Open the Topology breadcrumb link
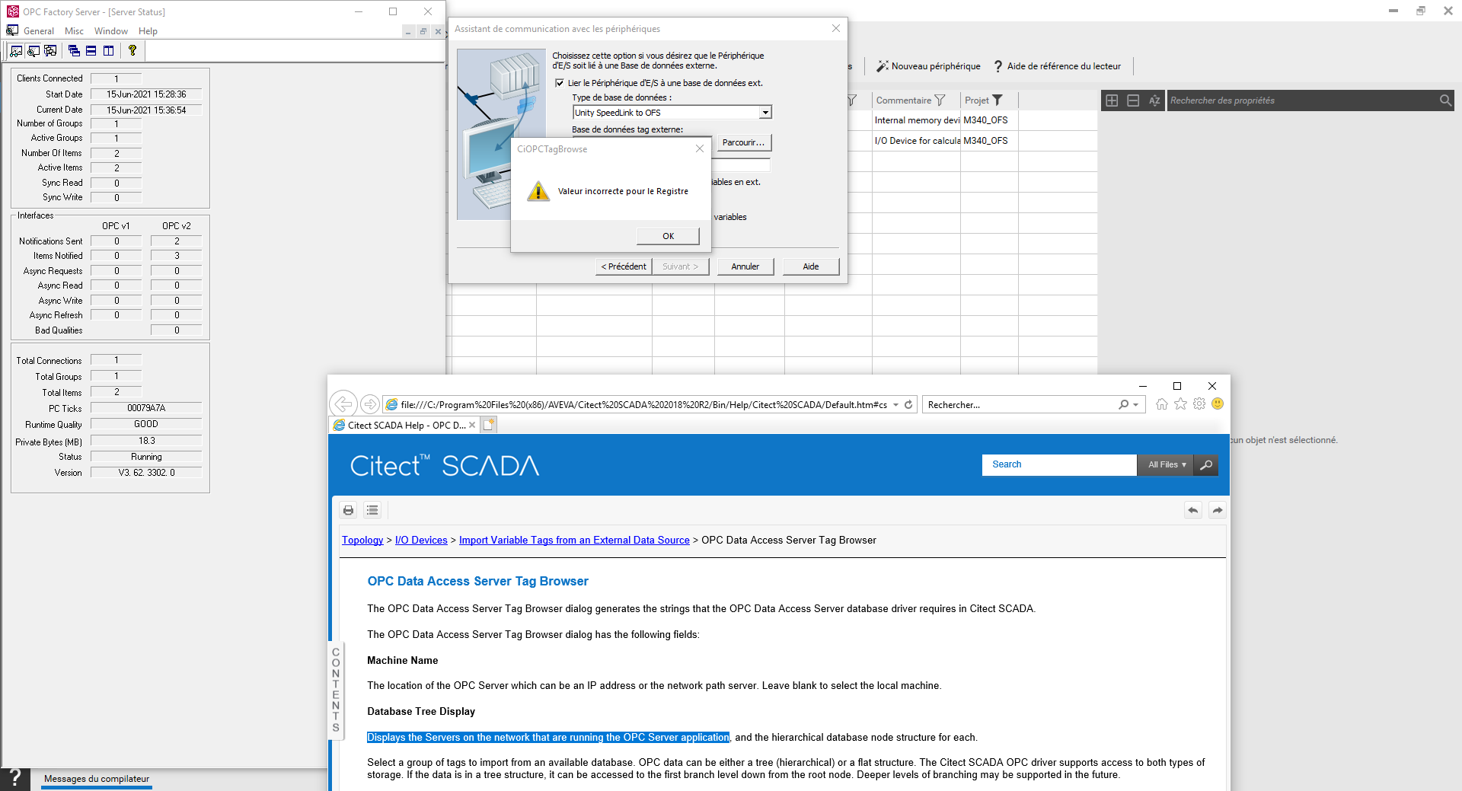This screenshot has height=791, width=1462. 362,541
